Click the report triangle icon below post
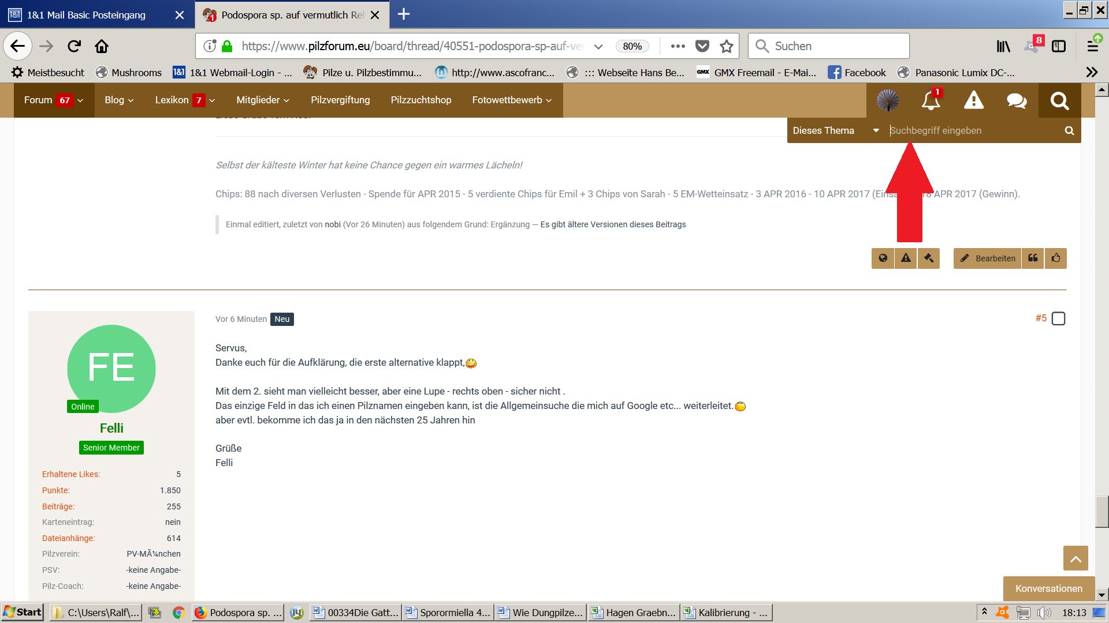 pos(906,258)
